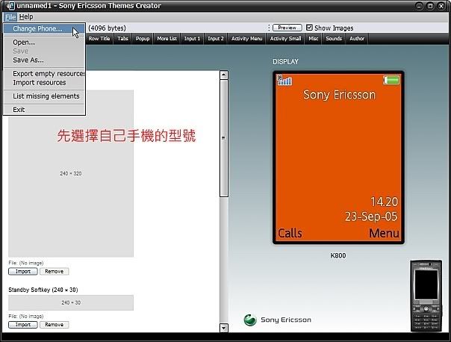This screenshot has height=342, width=451.
Task: Click the battery icon on phone display
Action: click(391, 80)
